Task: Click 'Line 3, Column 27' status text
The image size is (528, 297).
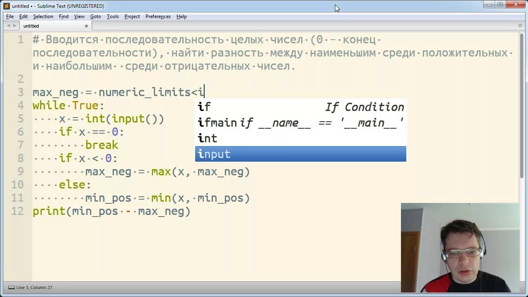Action: (x=34, y=288)
